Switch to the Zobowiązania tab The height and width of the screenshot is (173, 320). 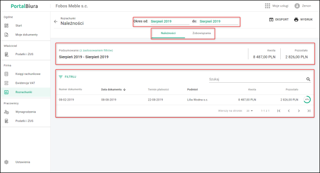[x=202, y=33]
